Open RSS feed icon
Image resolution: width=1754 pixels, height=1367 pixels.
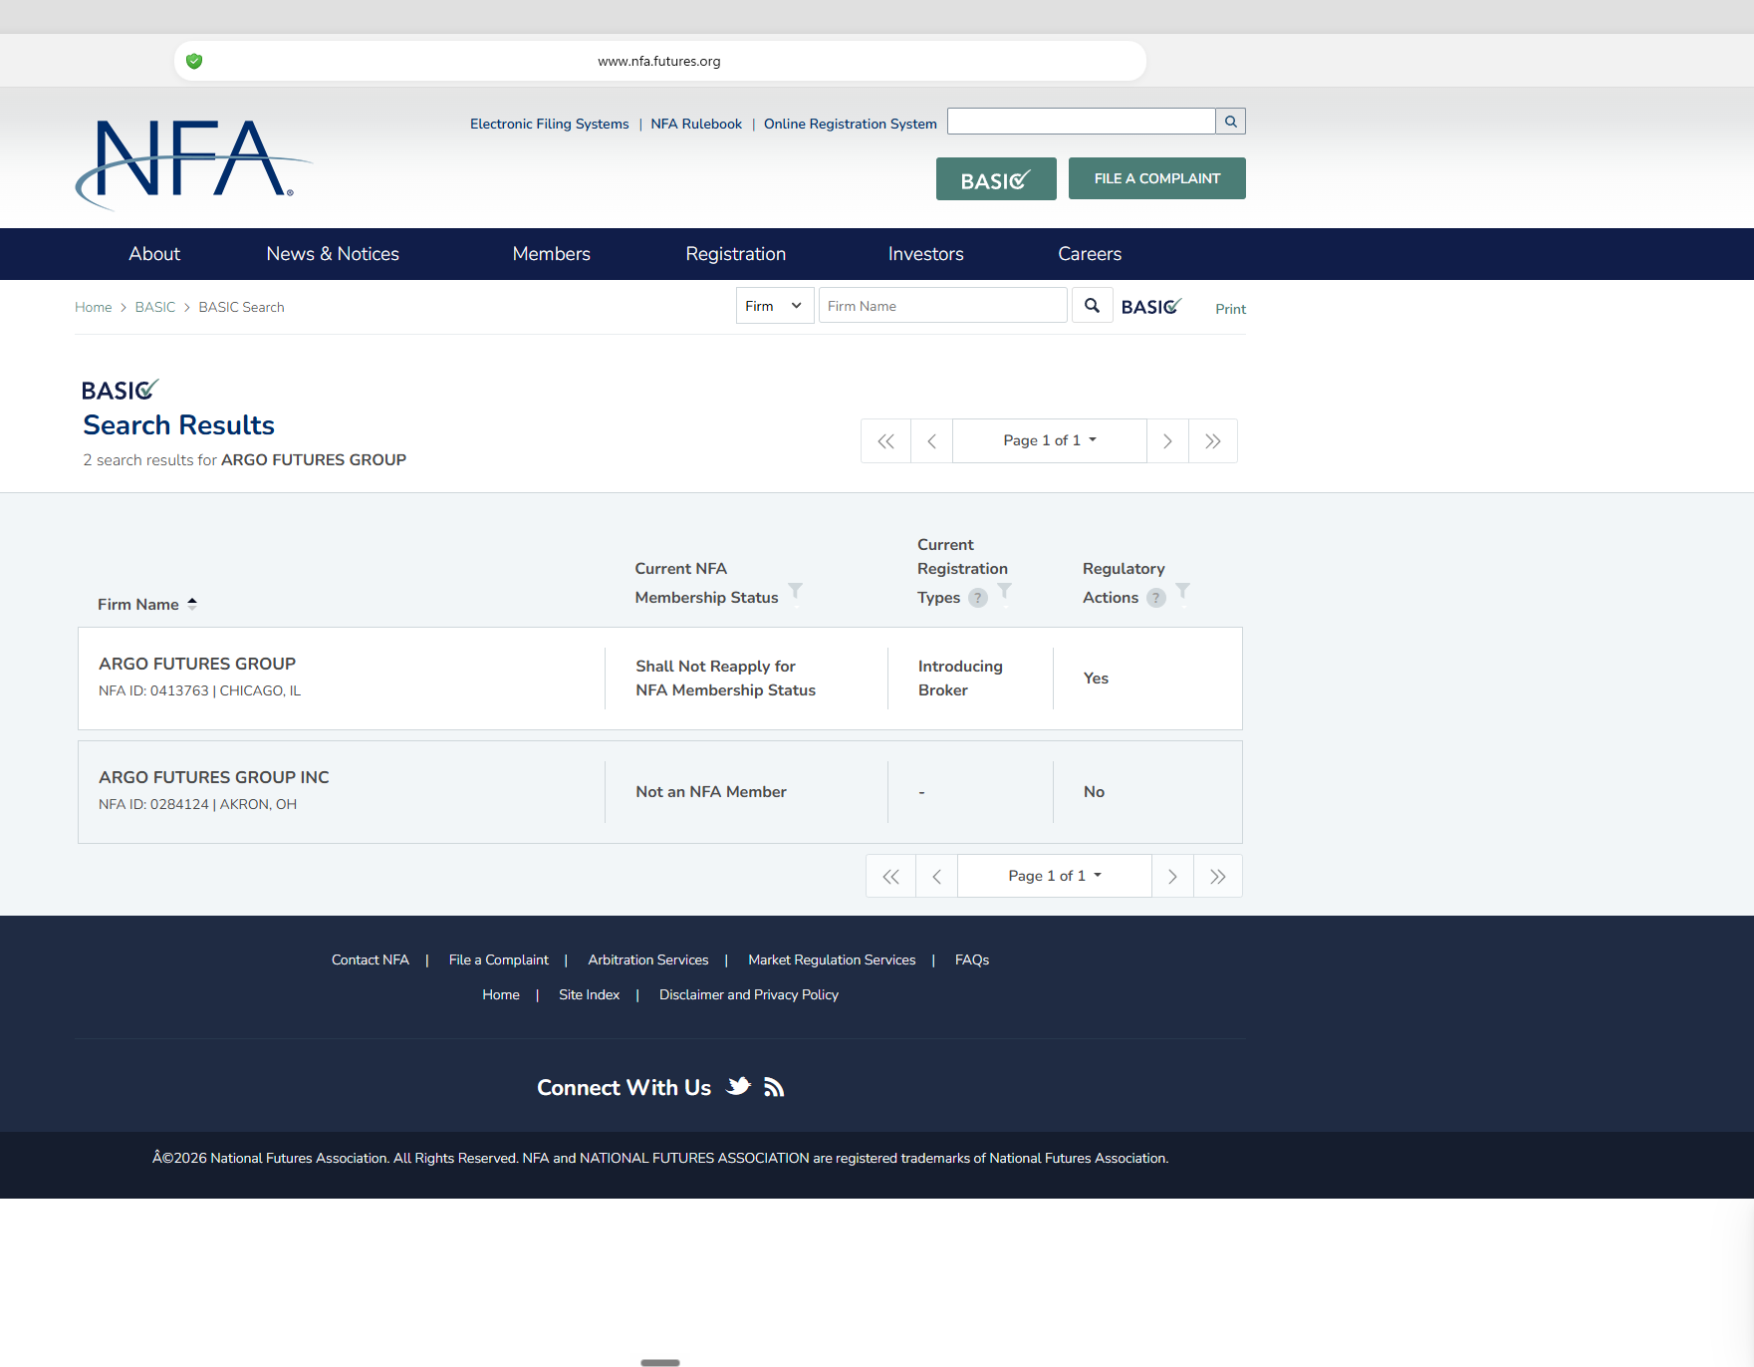774,1087
